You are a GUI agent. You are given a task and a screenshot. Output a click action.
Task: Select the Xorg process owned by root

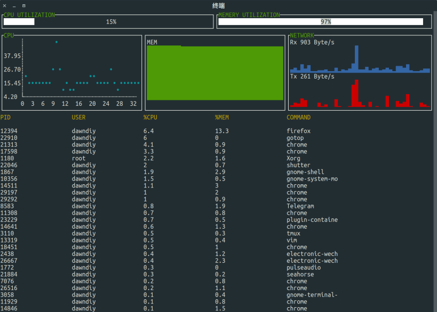(x=160, y=158)
